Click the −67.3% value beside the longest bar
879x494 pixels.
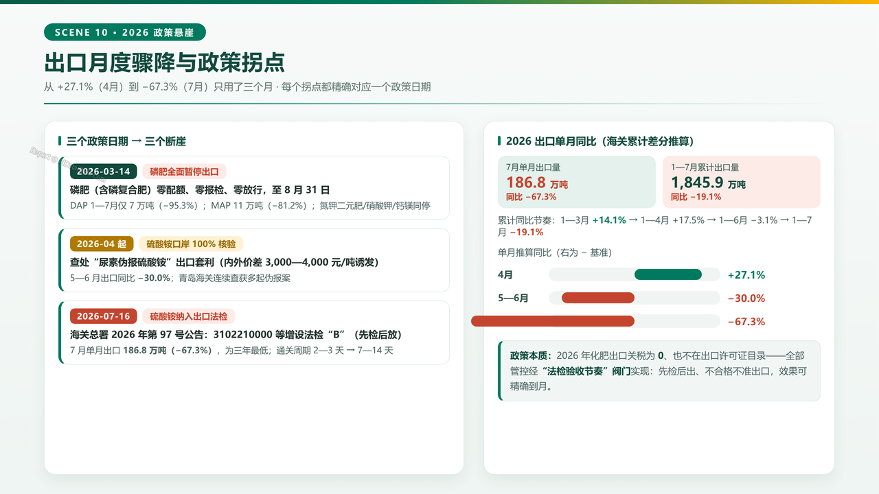point(746,321)
